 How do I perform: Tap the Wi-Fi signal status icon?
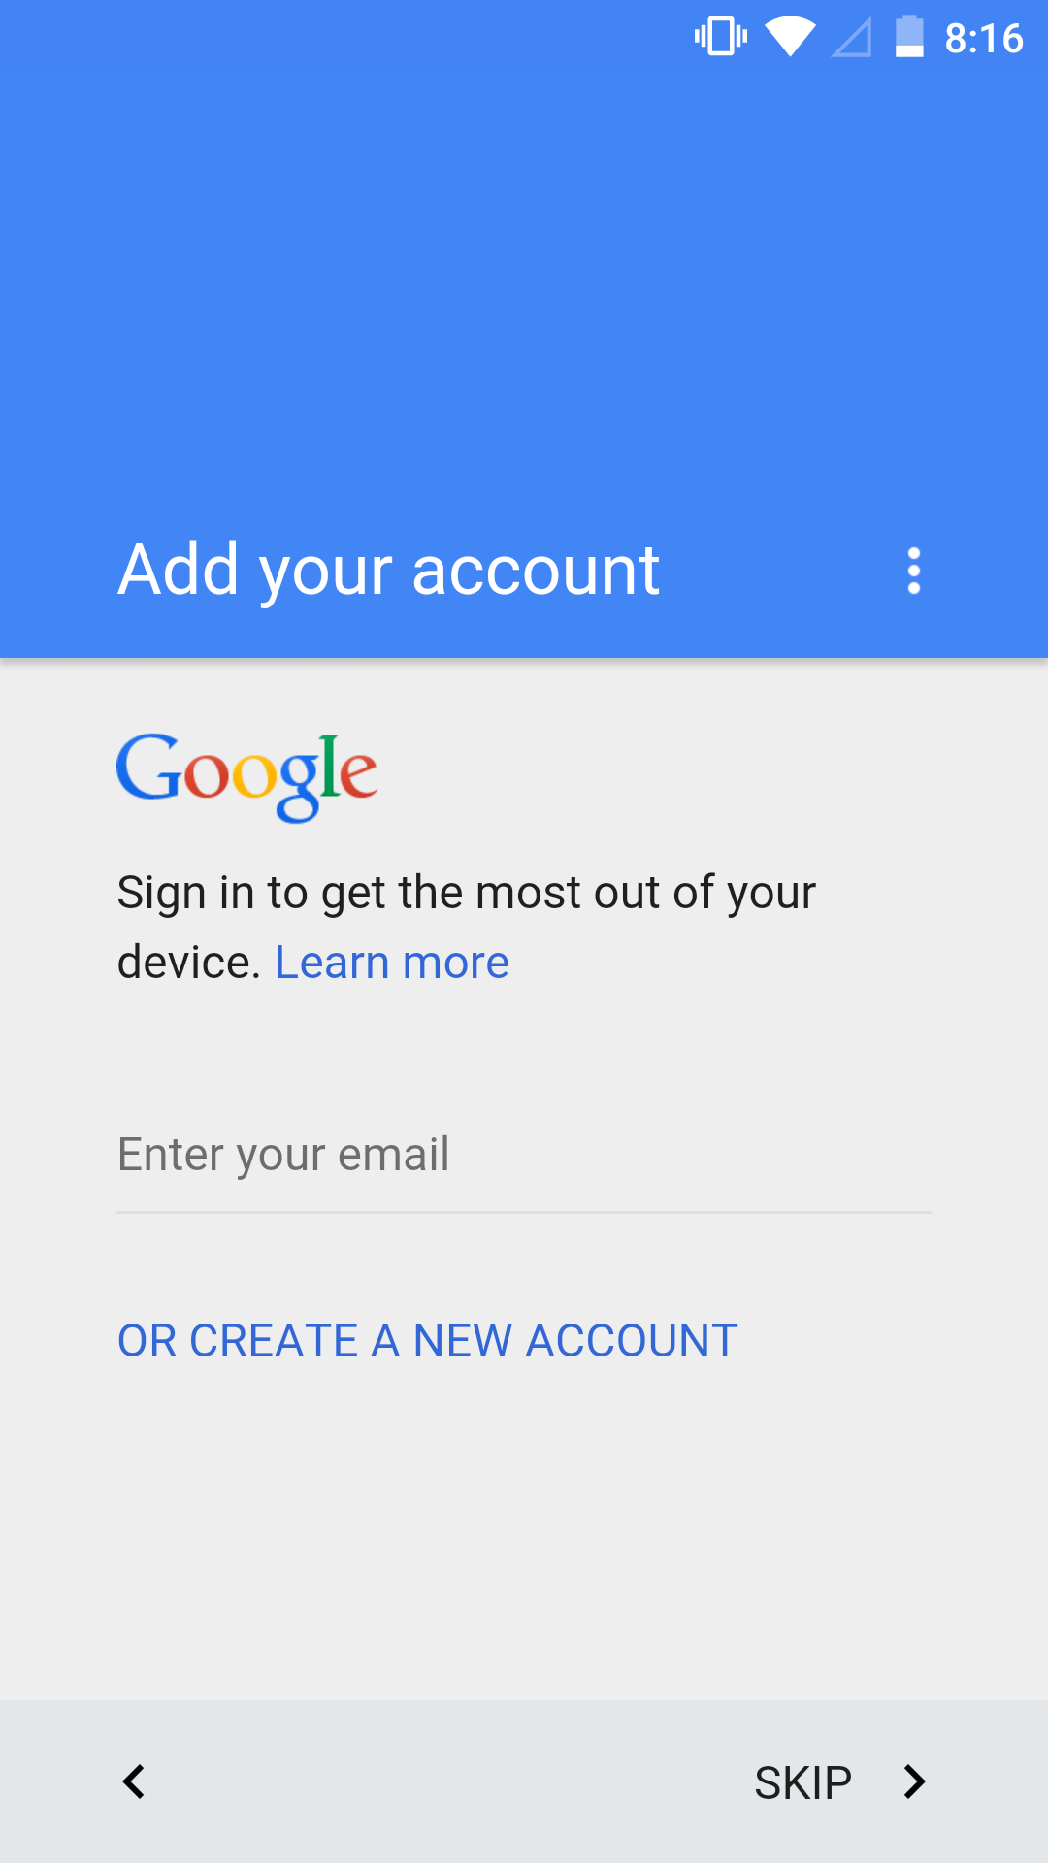tap(790, 37)
